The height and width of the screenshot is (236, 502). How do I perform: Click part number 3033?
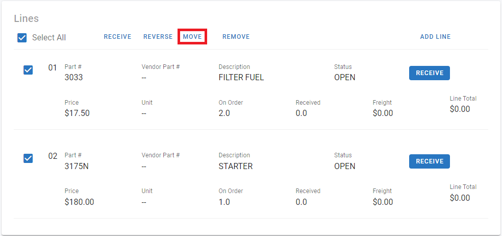click(73, 78)
